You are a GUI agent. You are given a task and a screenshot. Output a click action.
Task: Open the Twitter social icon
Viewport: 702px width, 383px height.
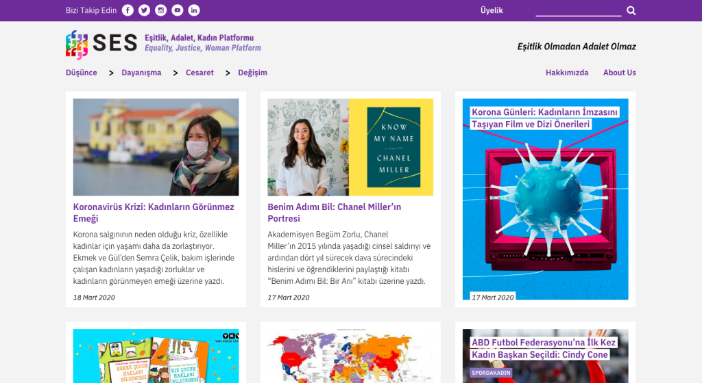click(x=144, y=10)
